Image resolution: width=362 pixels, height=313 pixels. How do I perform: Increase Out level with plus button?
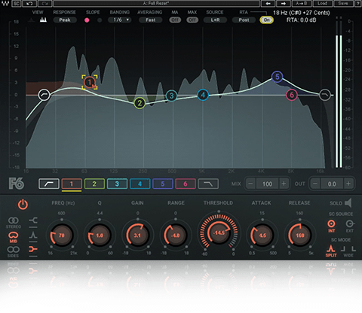(x=348, y=184)
